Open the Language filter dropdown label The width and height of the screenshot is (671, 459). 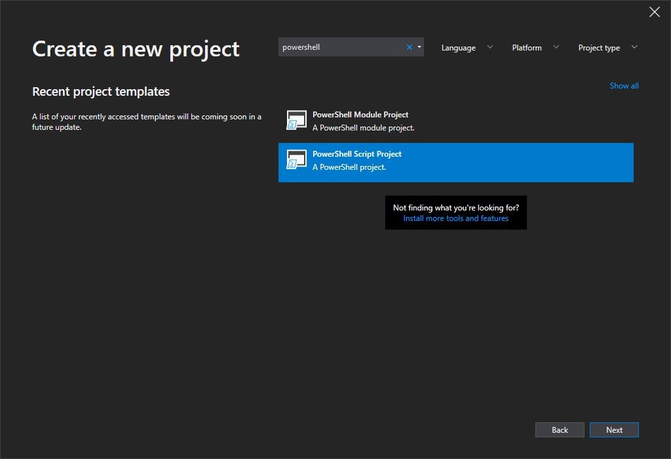[x=458, y=48]
